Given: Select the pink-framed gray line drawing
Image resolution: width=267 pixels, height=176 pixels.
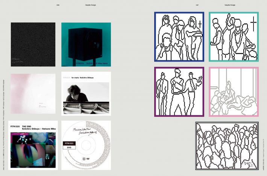Looking at the screenshot, I should 234,92.
